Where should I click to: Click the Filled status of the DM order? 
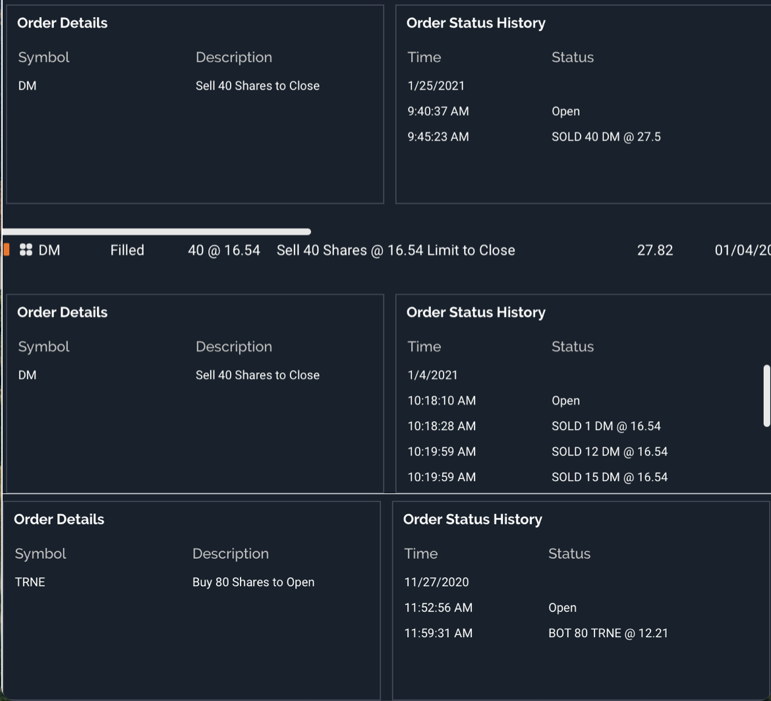point(127,250)
